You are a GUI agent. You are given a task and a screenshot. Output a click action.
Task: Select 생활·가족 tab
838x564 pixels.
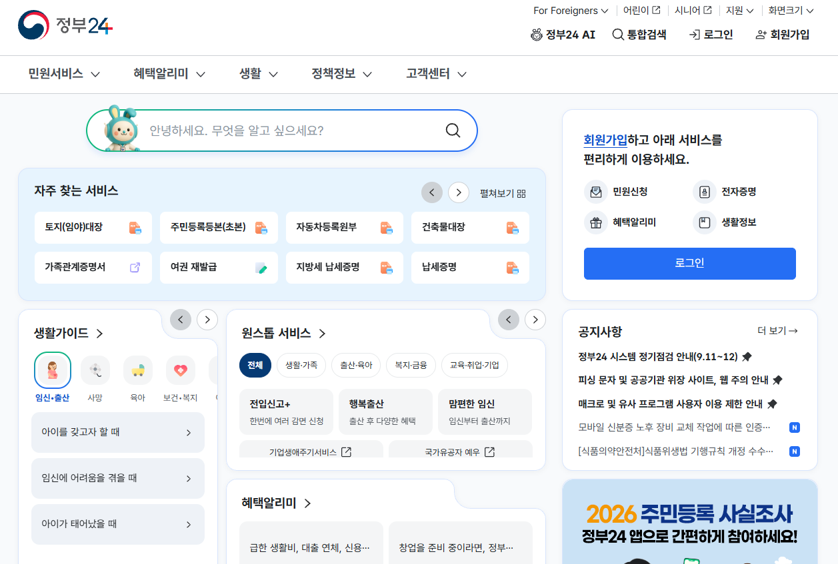301,366
